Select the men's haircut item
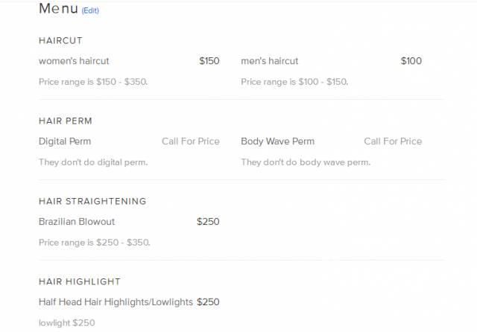 [x=270, y=61]
